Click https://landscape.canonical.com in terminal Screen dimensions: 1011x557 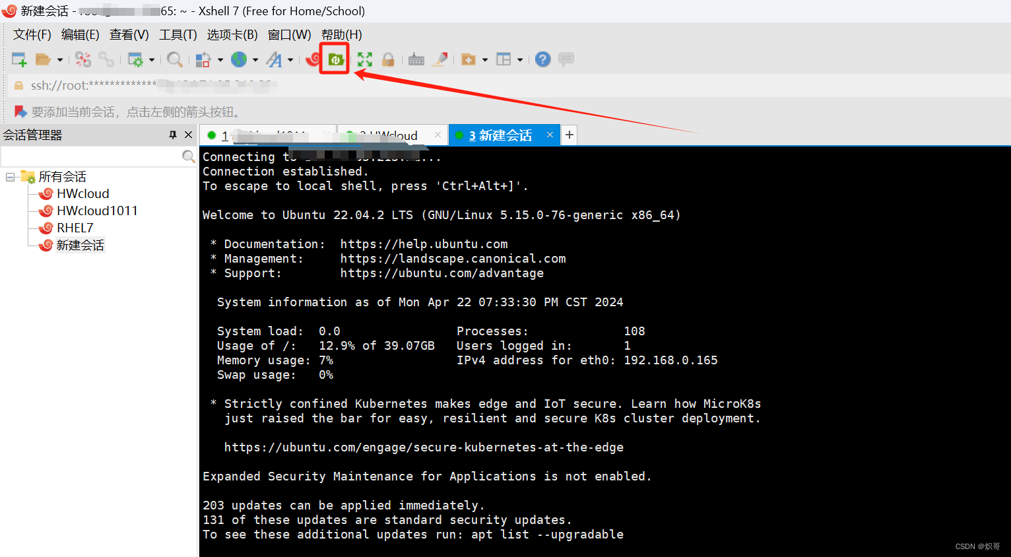click(x=453, y=259)
